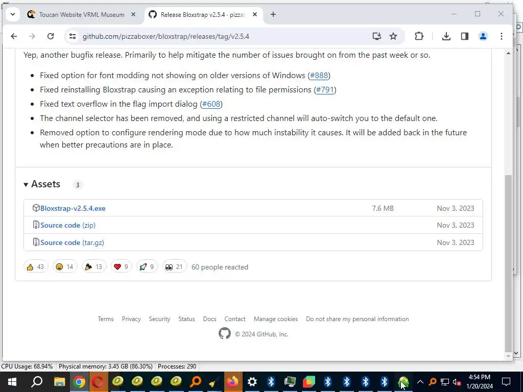
Task: Click the party popper reaction with 13
Action: click(x=94, y=266)
